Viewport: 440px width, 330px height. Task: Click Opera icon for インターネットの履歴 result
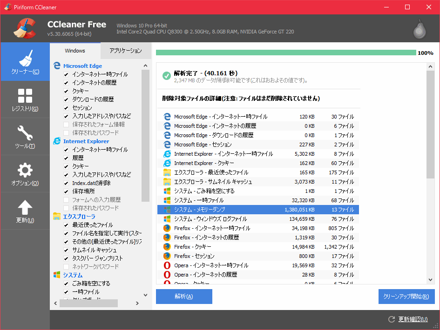[x=167, y=274]
